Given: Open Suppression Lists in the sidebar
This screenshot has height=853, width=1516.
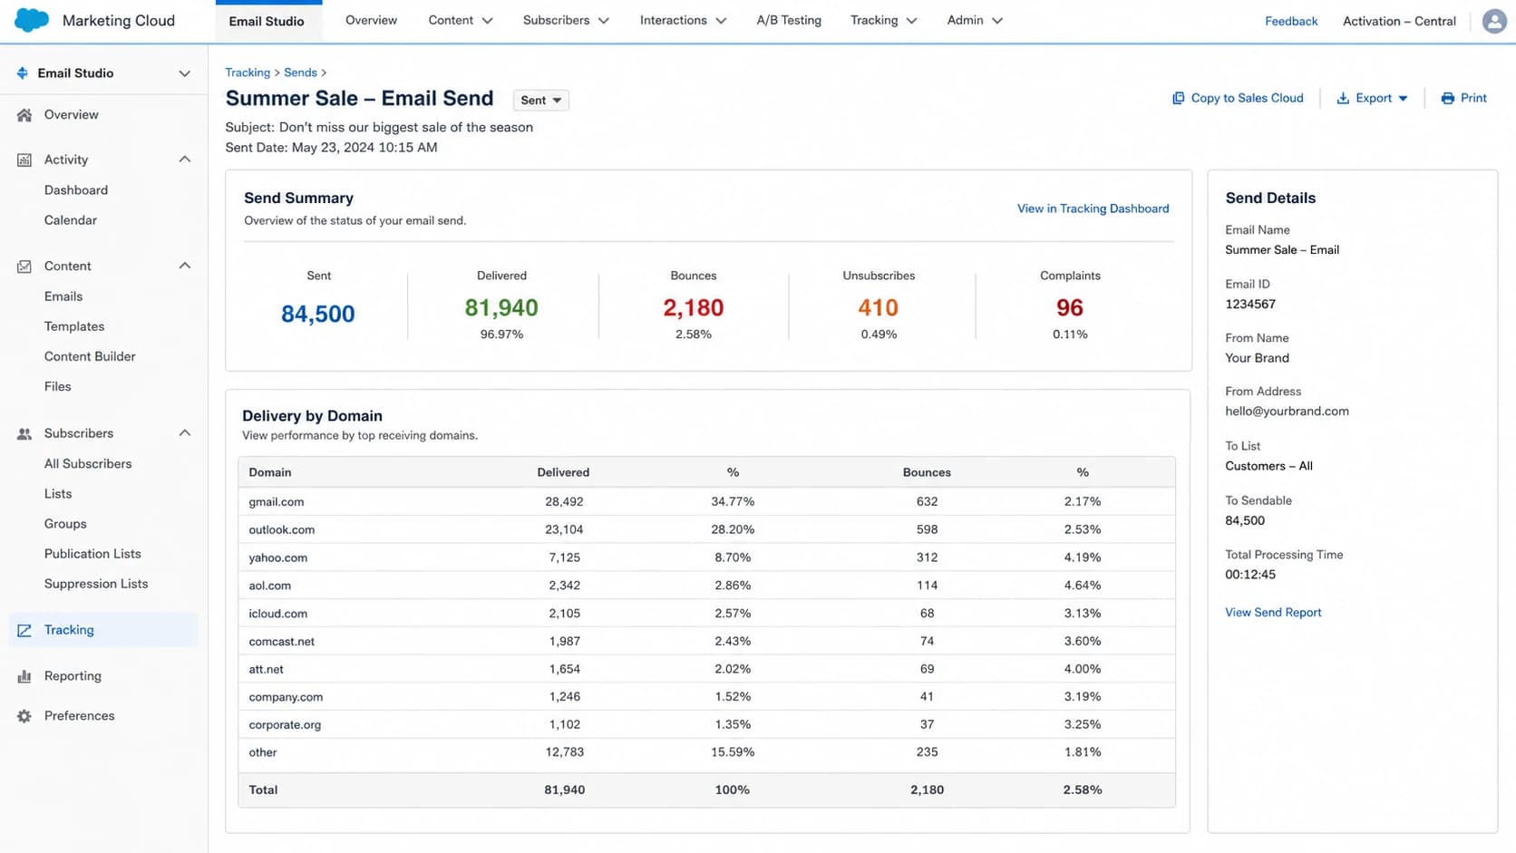Looking at the screenshot, I should click(x=96, y=584).
